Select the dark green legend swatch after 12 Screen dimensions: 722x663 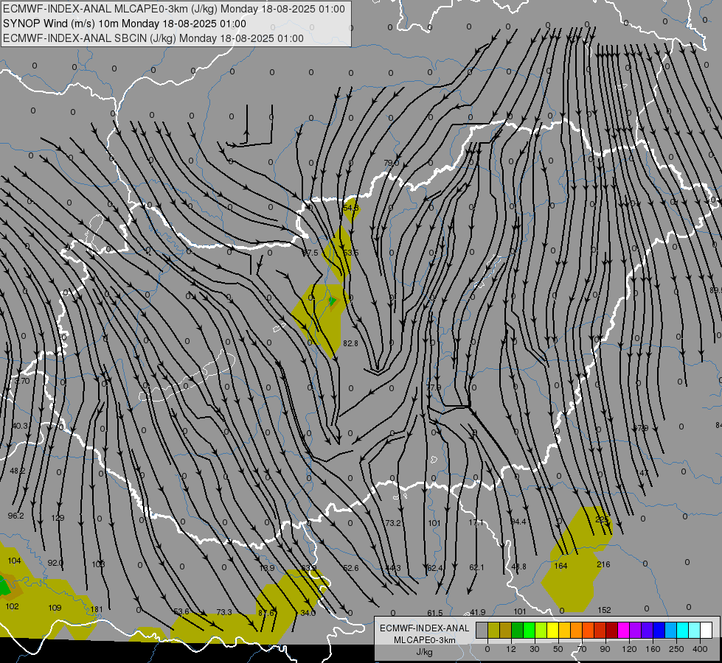point(517,631)
